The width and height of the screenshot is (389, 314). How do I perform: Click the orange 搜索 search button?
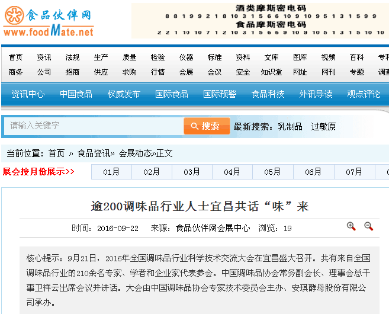207,126
